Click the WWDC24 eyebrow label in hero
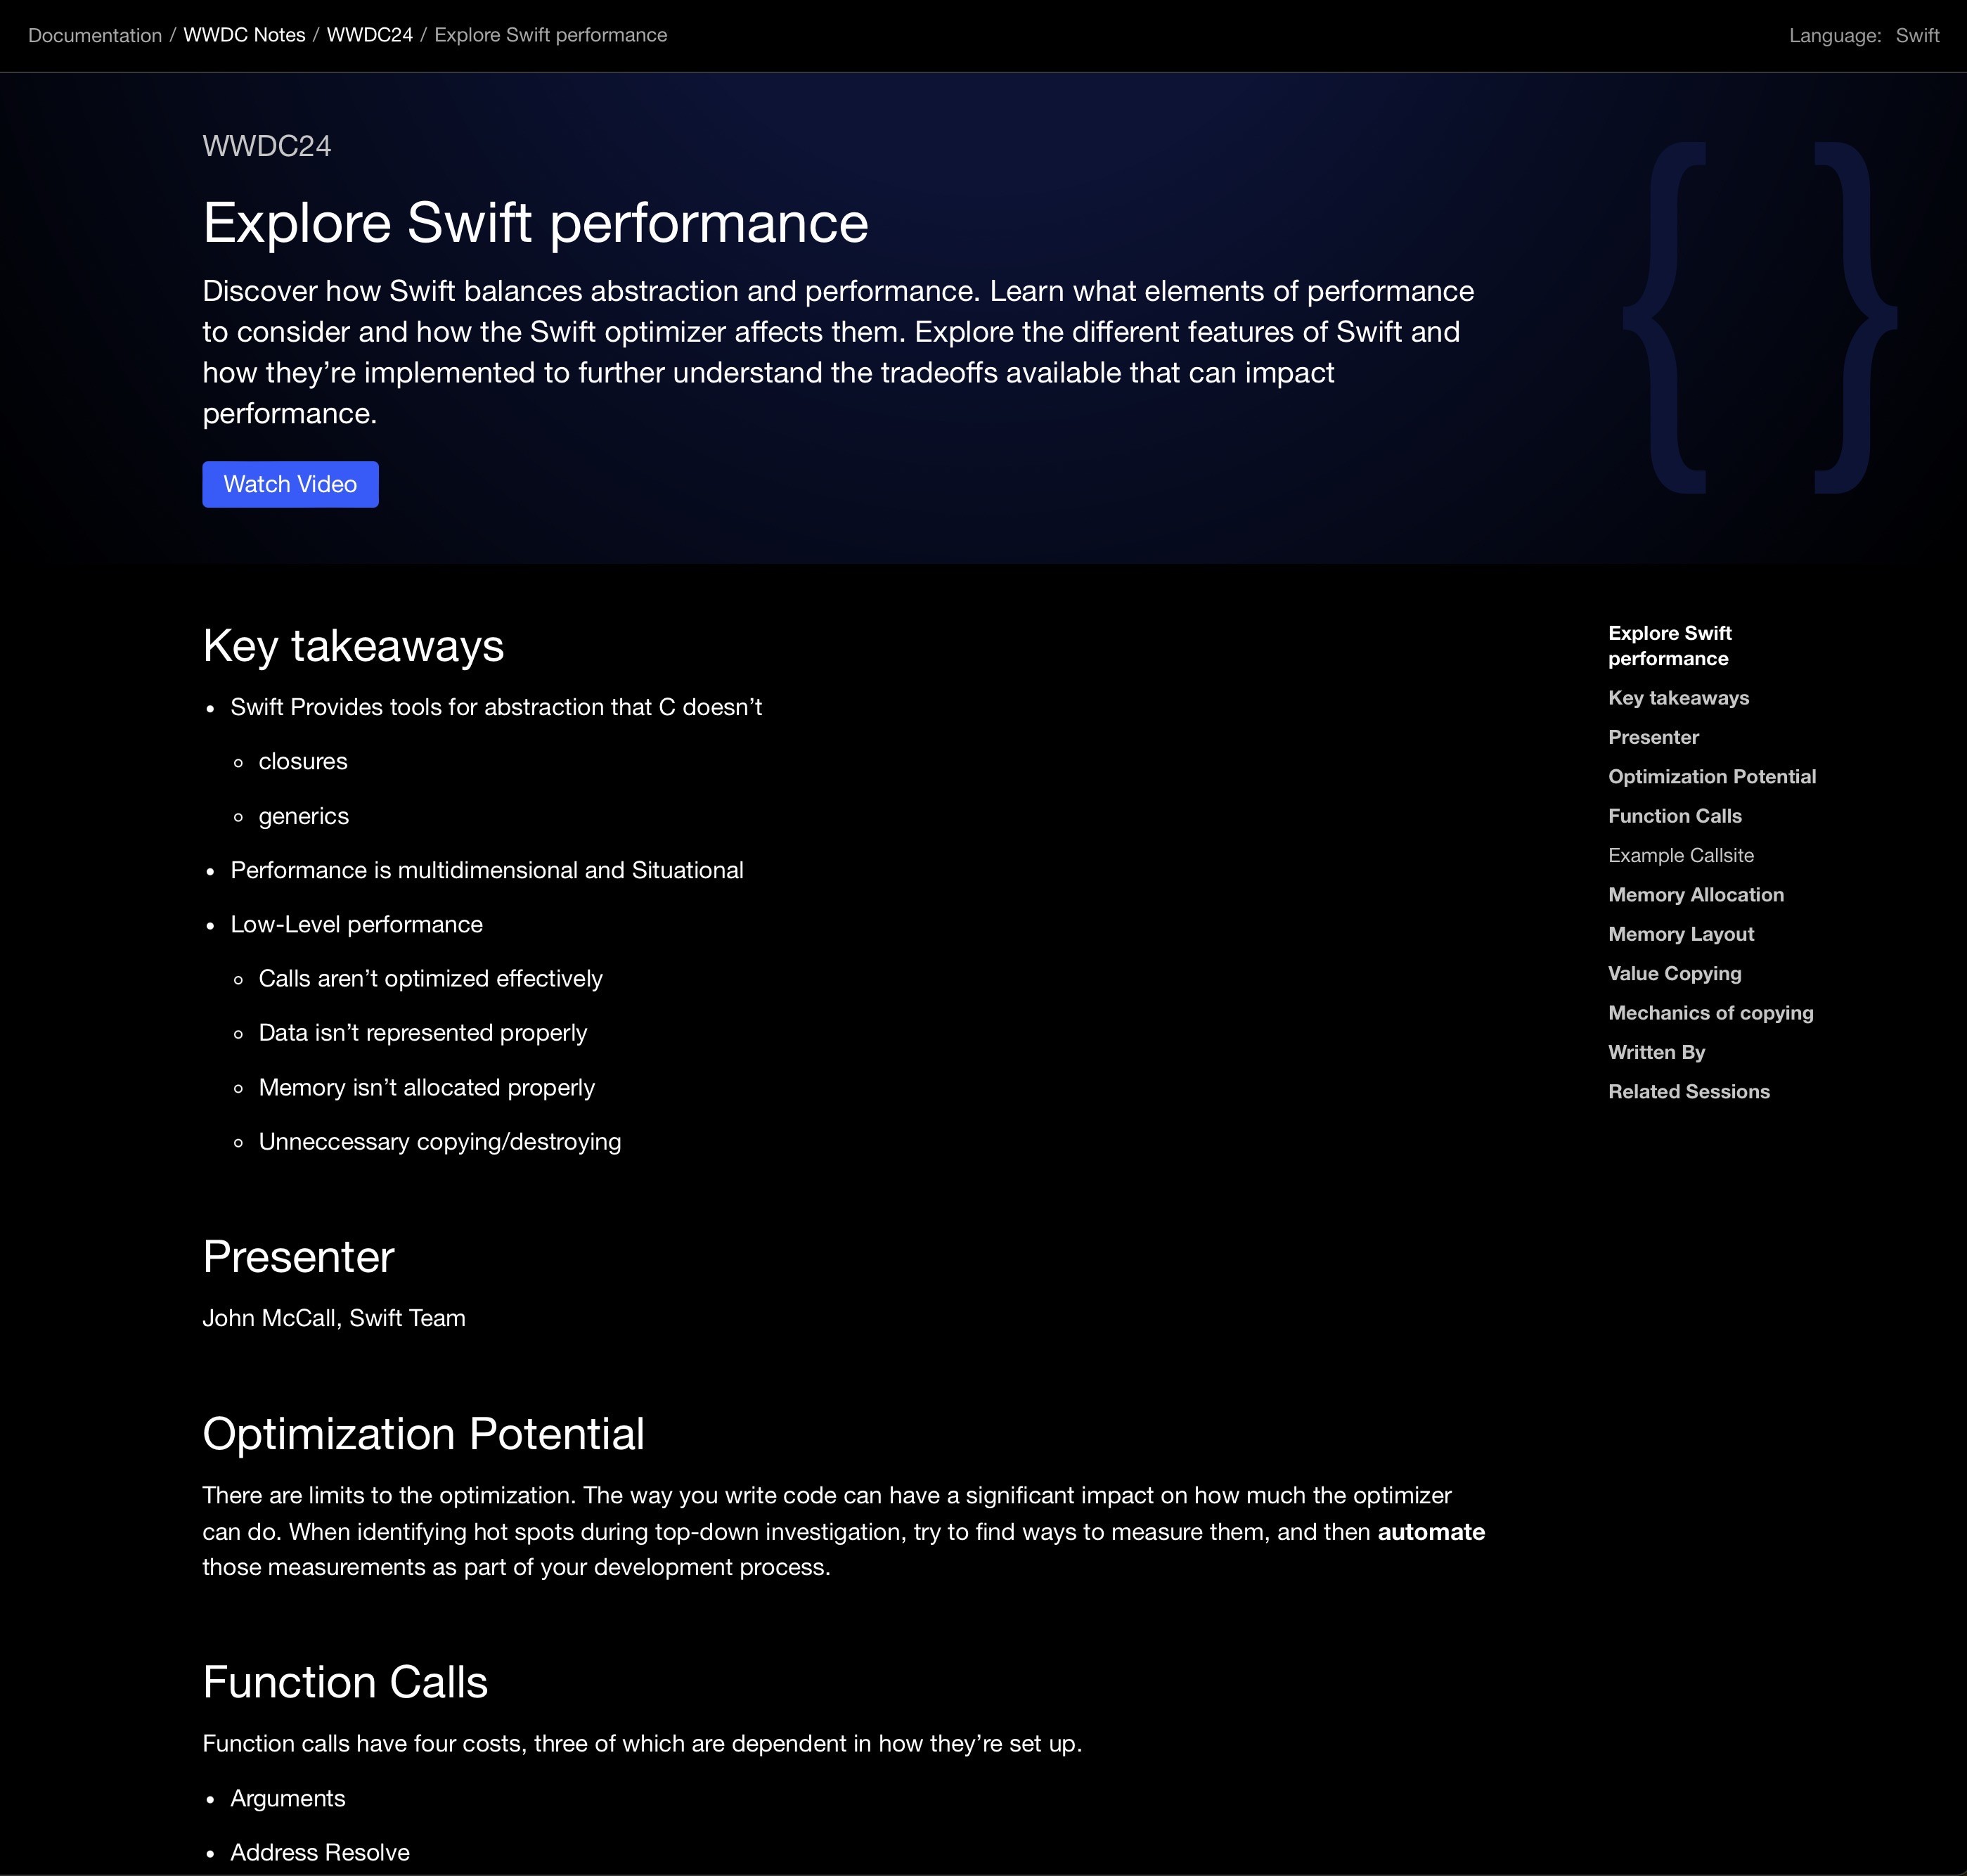 pos(266,146)
